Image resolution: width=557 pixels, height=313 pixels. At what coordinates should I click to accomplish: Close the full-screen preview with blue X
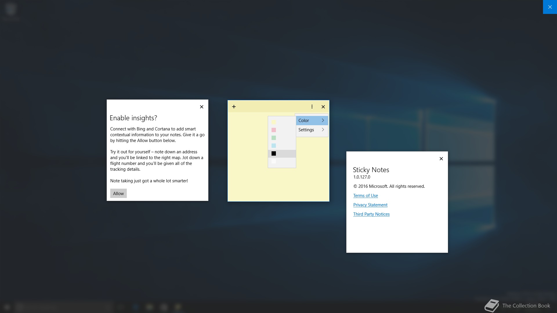pyautogui.click(x=550, y=7)
